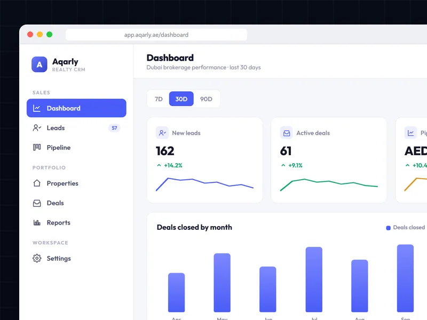Click the red close window button
The image size is (427, 320).
(30, 34)
